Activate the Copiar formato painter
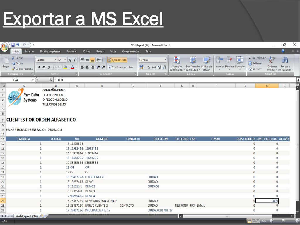Image resolution: width=300 pixels, height=225 pixels. point(22,69)
